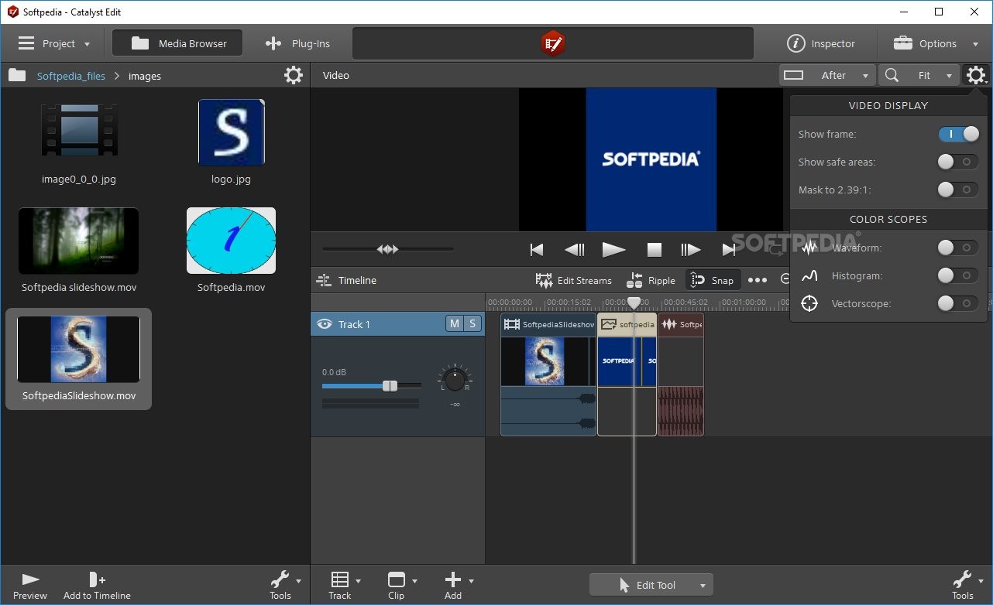This screenshot has width=993, height=605.
Task: Open the timeline more options ellipsis
Action: (758, 280)
